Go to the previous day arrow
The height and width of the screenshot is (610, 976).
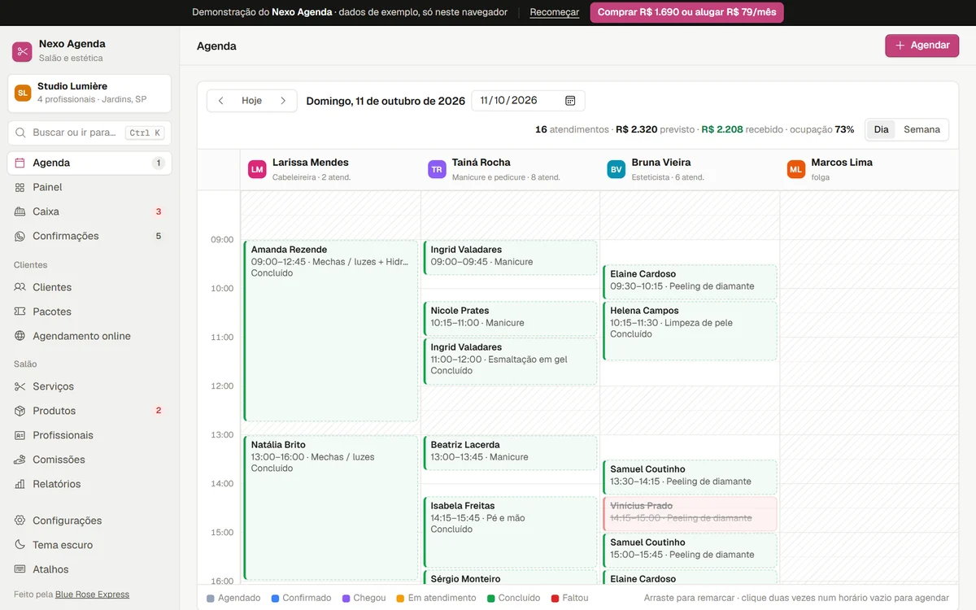[220, 101]
